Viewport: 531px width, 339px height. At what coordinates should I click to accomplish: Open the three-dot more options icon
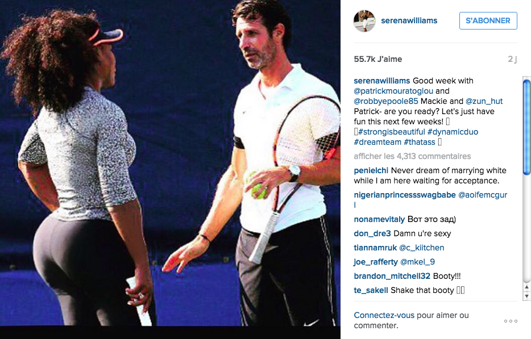(511, 321)
